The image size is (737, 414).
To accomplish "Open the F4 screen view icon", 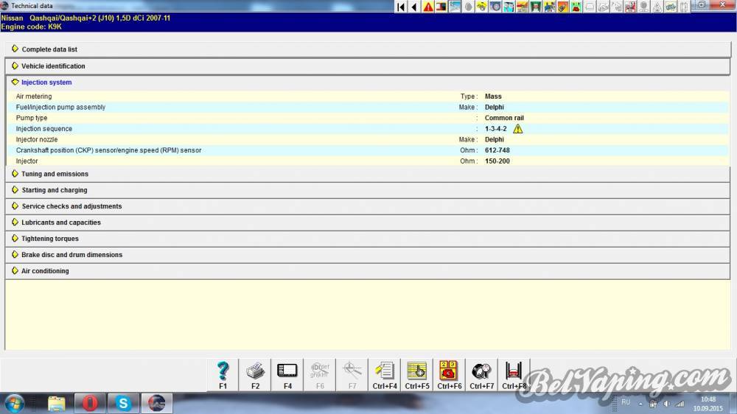I will (x=287, y=375).
